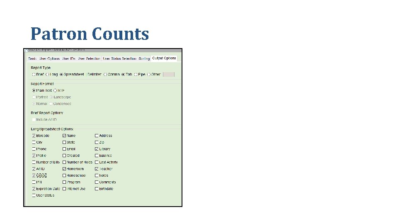Enable the Zip checkbox

coord(97,142)
